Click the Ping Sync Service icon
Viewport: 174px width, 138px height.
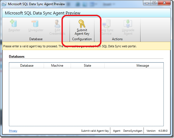pos(106,24)
